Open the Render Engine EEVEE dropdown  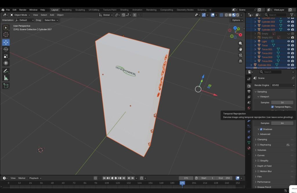pyautogui.click(x=283, y=85)
